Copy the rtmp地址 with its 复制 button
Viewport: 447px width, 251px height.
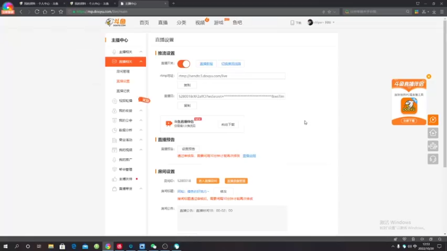pos(187,85)
